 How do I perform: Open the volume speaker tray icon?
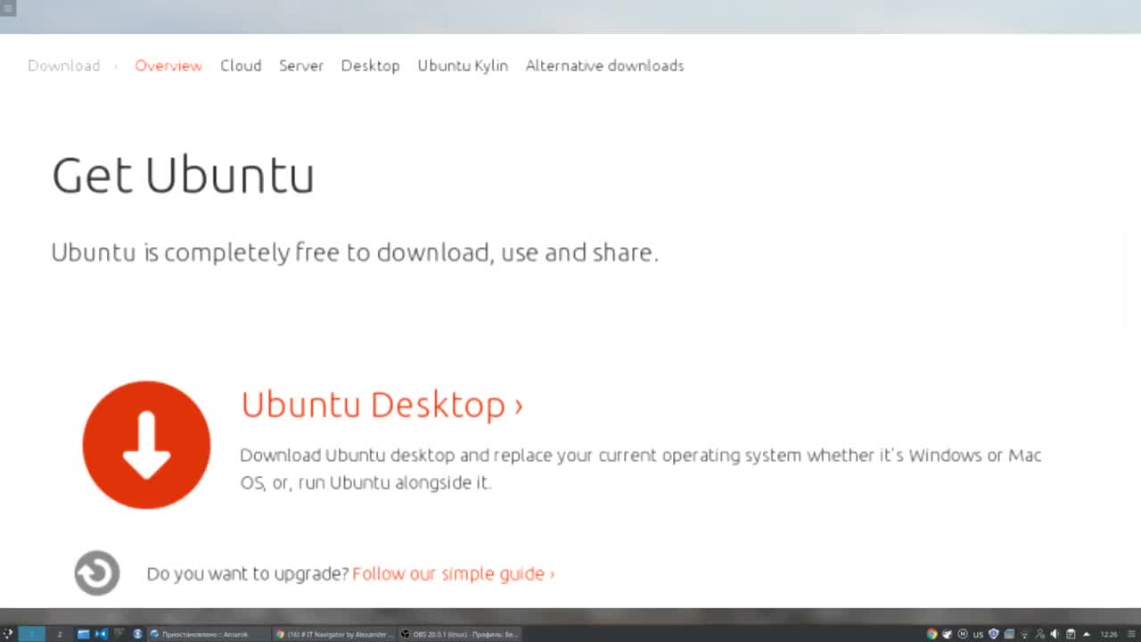click(x=1055, y=634)
